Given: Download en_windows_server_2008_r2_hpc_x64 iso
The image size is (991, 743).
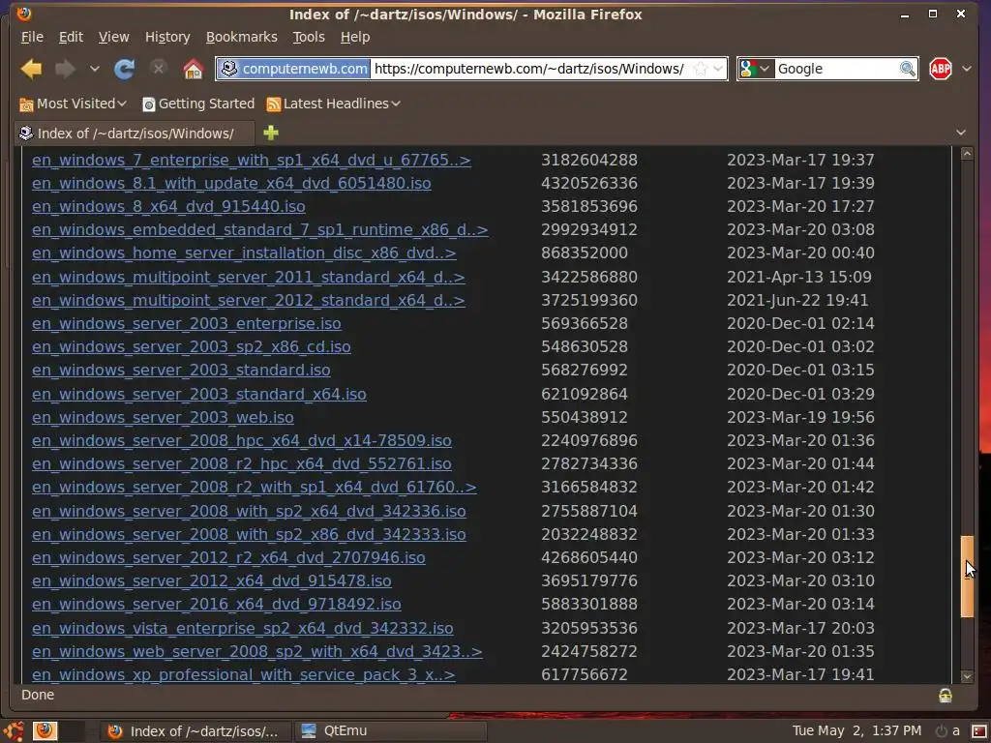Looking at the screenshot, I should [x=242, y=463].
